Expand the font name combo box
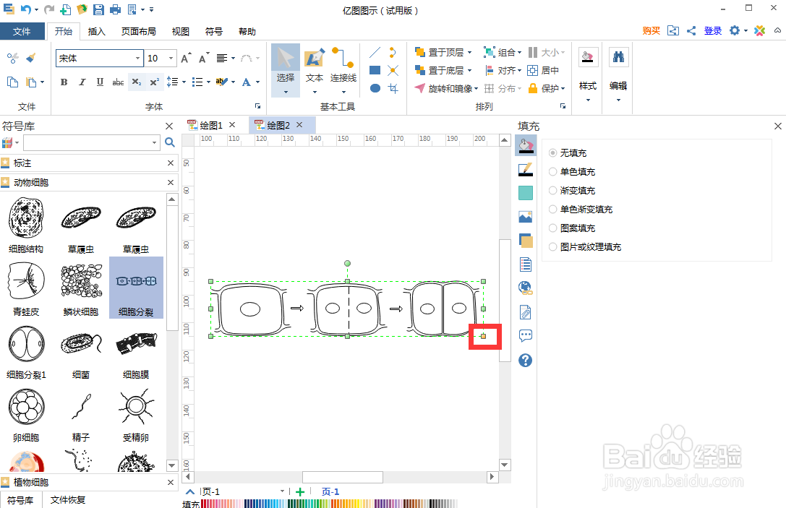The height and width of the screenshot is (508, 786). pos(137,57)
